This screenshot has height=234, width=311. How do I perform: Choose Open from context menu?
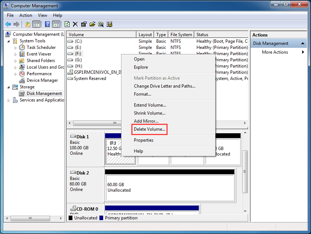tap(139, 59)
